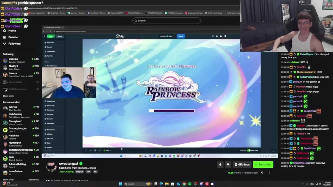Click the 'fat' stream tag

pos(95,172)
